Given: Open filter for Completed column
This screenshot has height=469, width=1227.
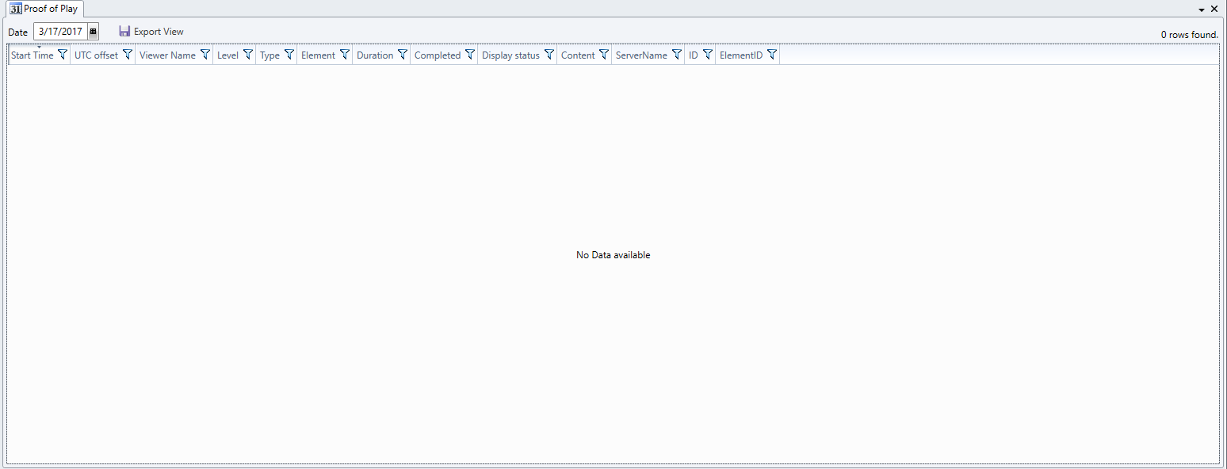Looking at the screenshot, I should click(470, 55).
